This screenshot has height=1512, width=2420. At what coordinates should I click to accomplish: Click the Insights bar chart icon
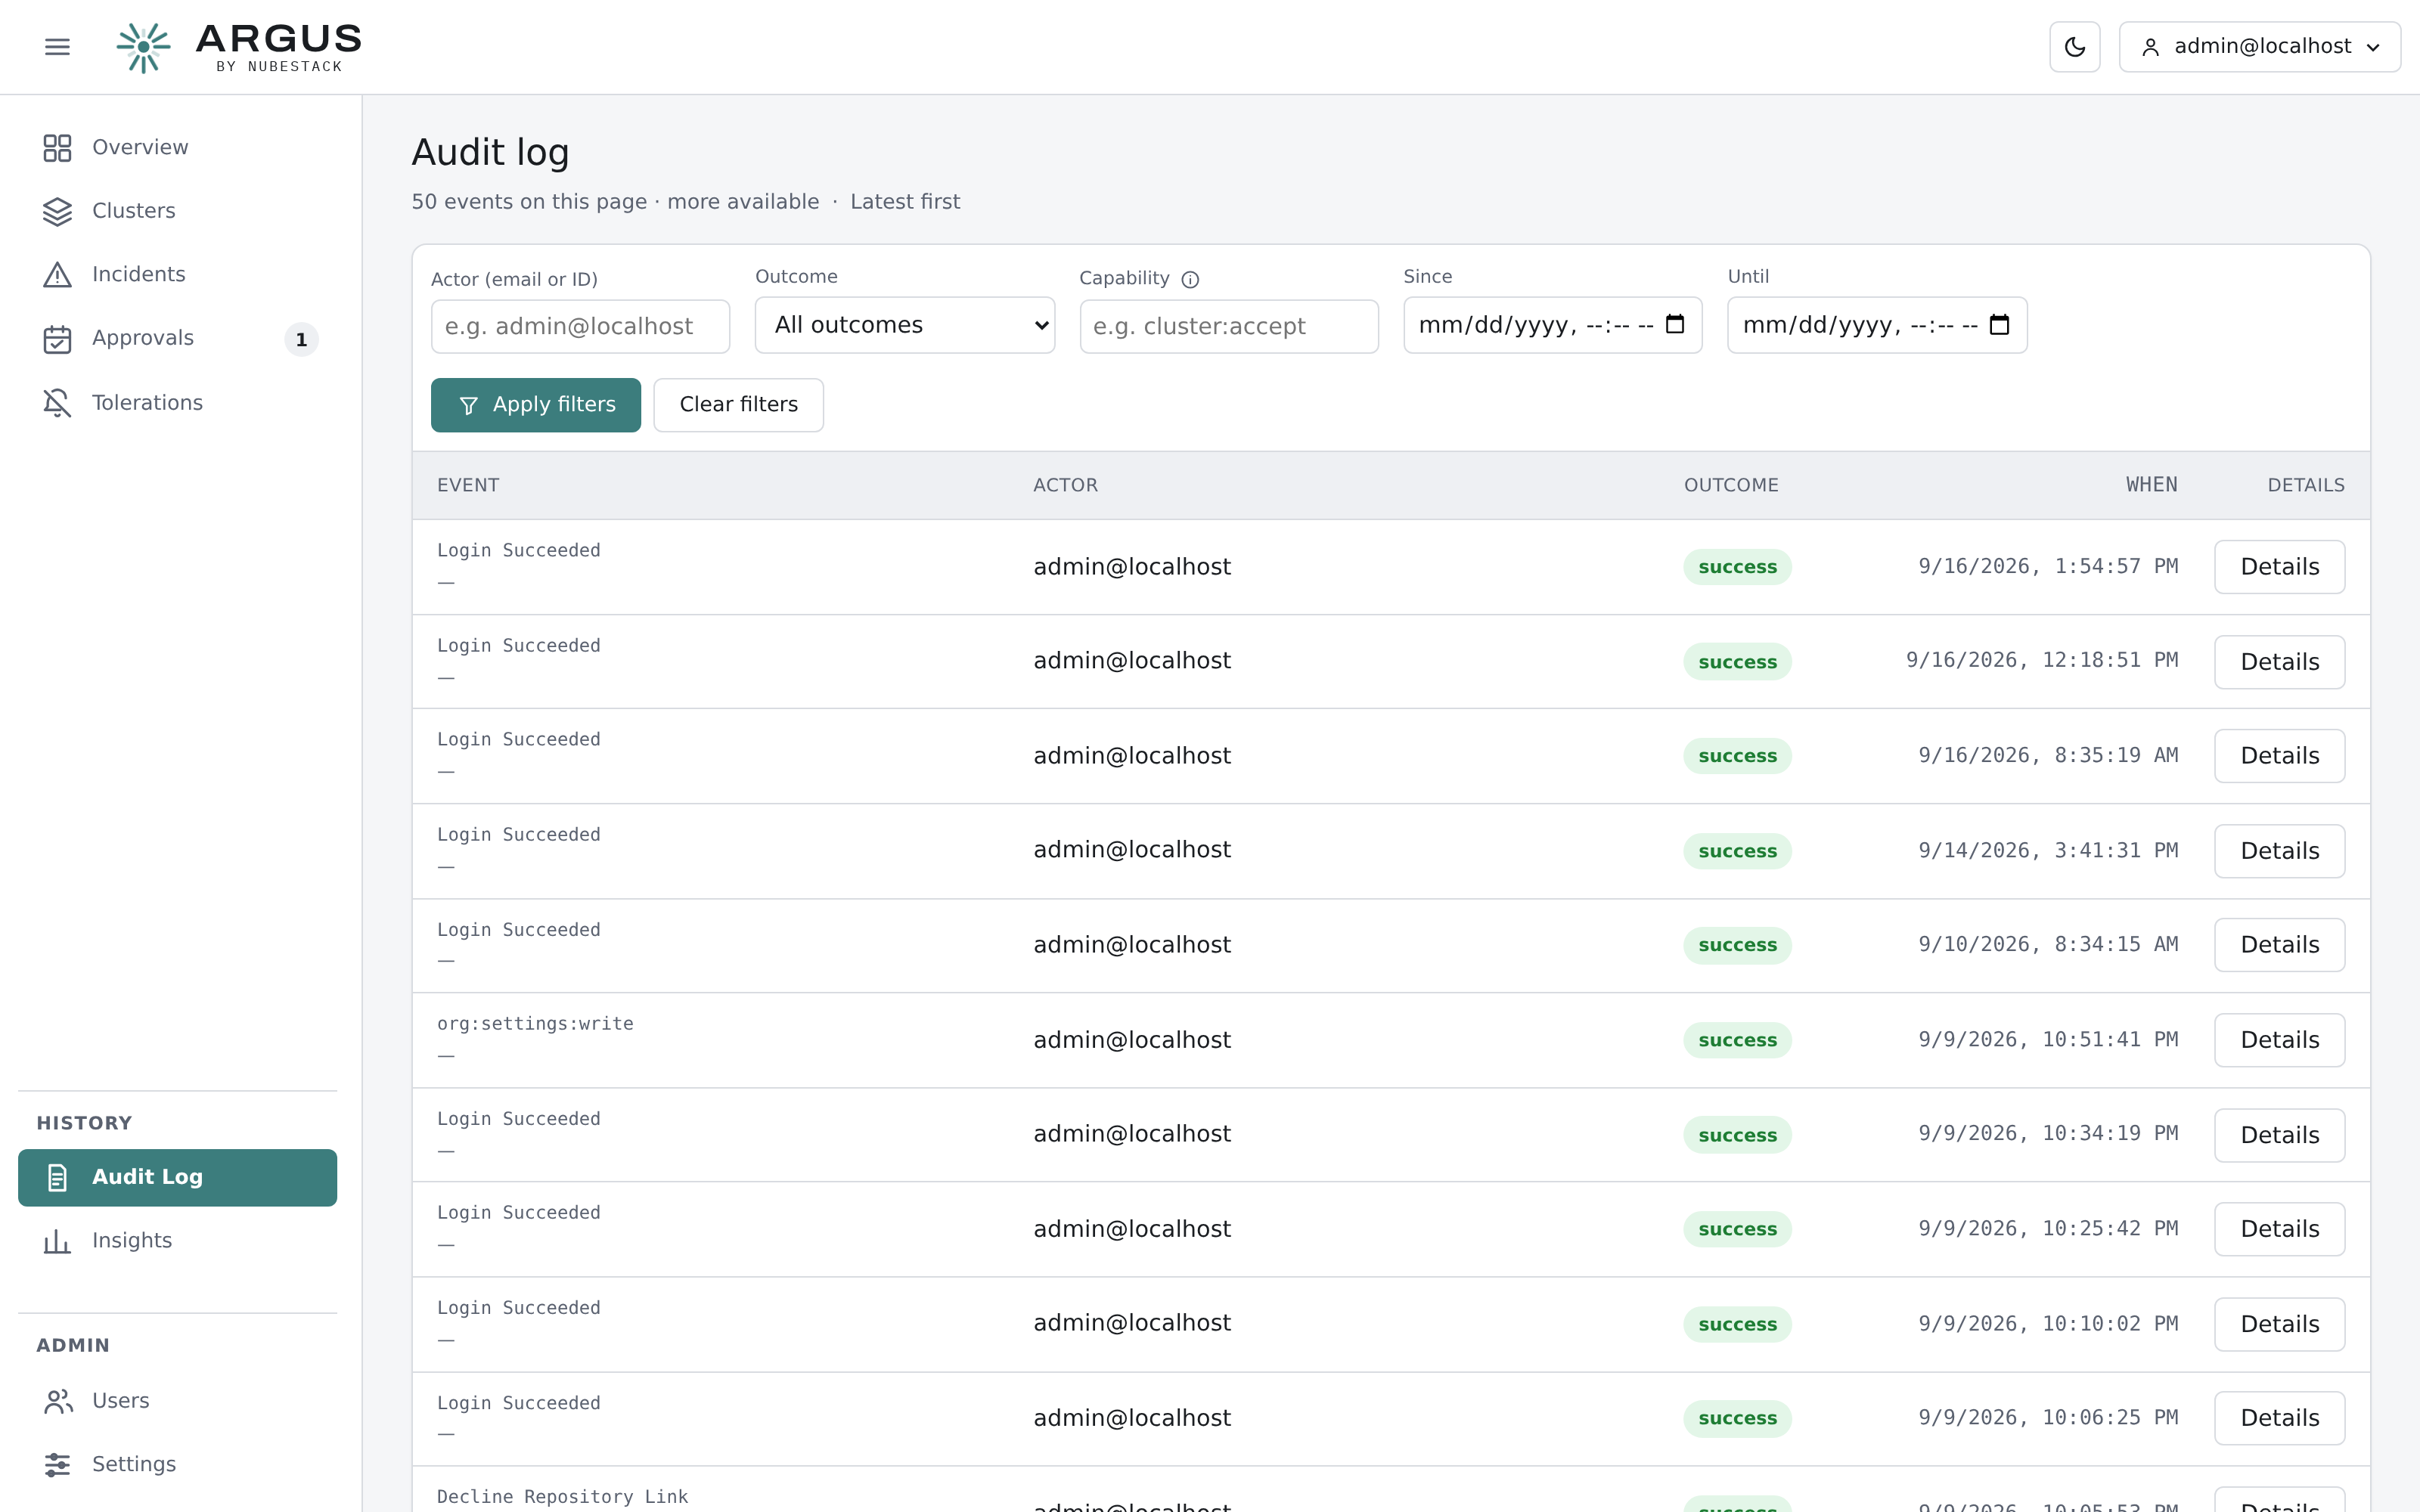pyautogui.click(x=57, y=1241)
